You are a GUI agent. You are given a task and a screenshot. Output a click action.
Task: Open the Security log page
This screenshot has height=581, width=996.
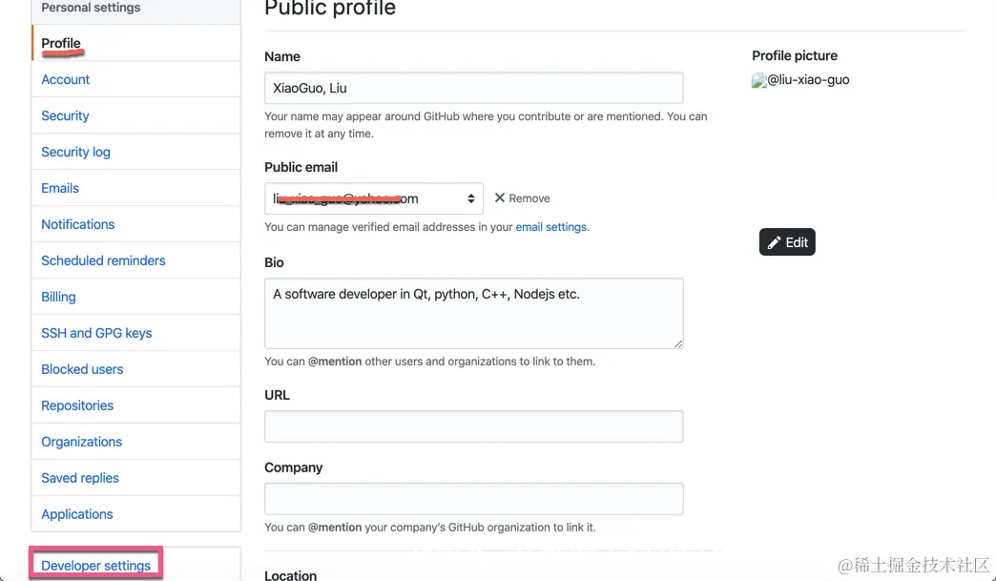coord(75,152)
